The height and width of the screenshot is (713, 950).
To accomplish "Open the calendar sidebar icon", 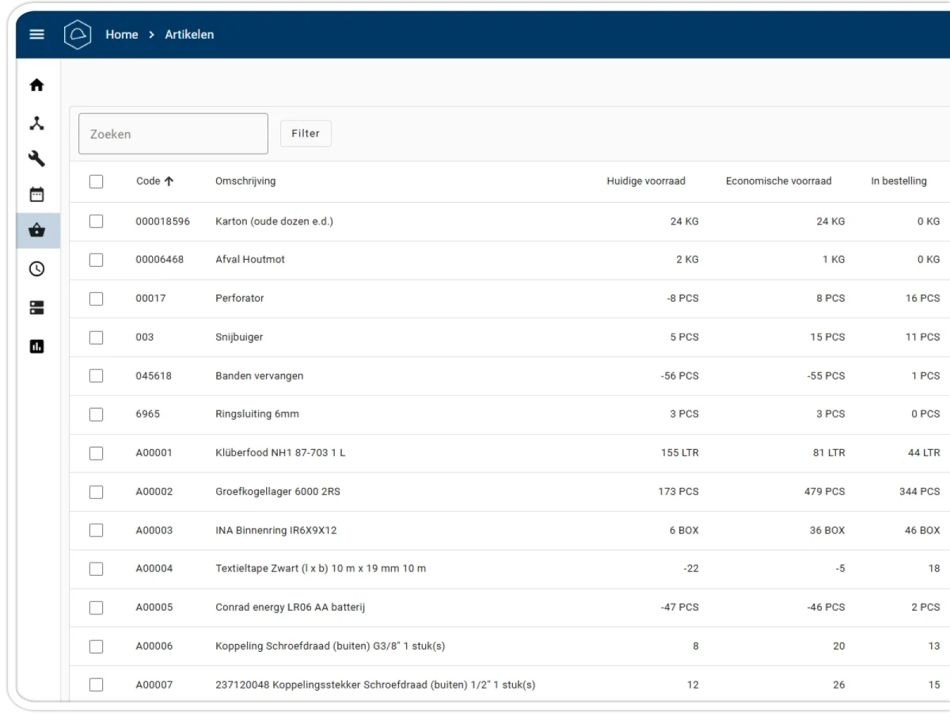I will 36,194.
